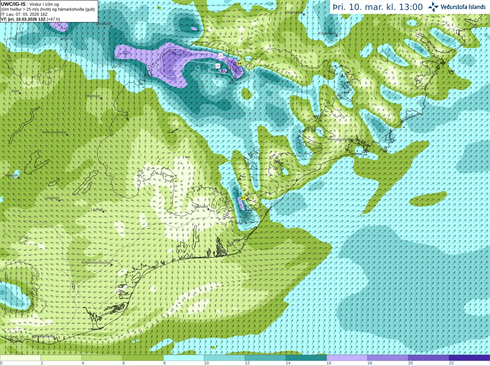Click the 'Kárahnjúkar' place label
The image size is (490, 366).
click(x=294, y=12)
